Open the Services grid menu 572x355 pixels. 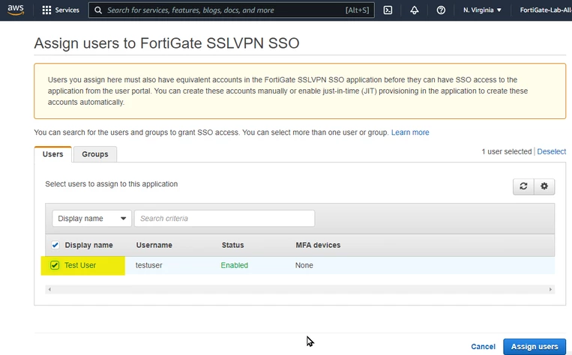[x=61, y=10]
